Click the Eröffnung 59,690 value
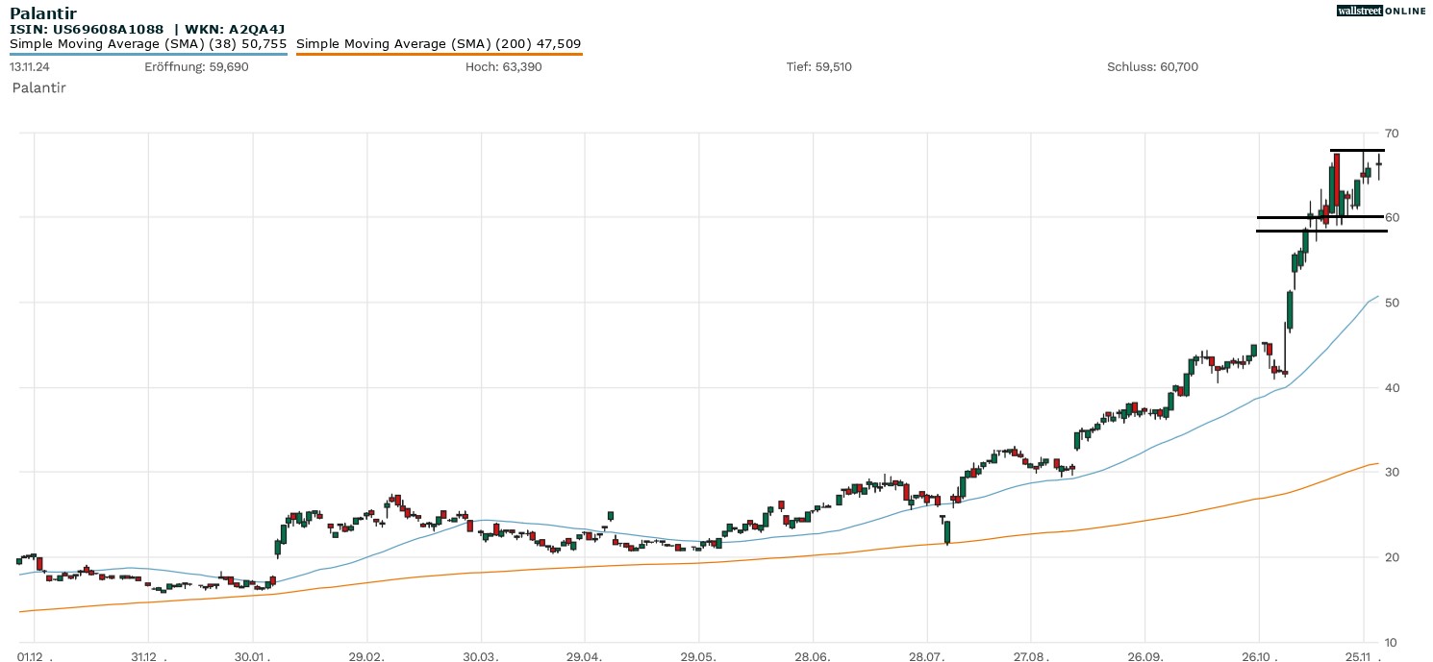This screenshot has width=1433, height=662. click(x=196, y=67)
